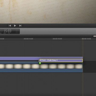Select the '8 Point - Chalk Easy 2' title clip
This screenshot has height=96, width=96.
[x=61, y=61]
